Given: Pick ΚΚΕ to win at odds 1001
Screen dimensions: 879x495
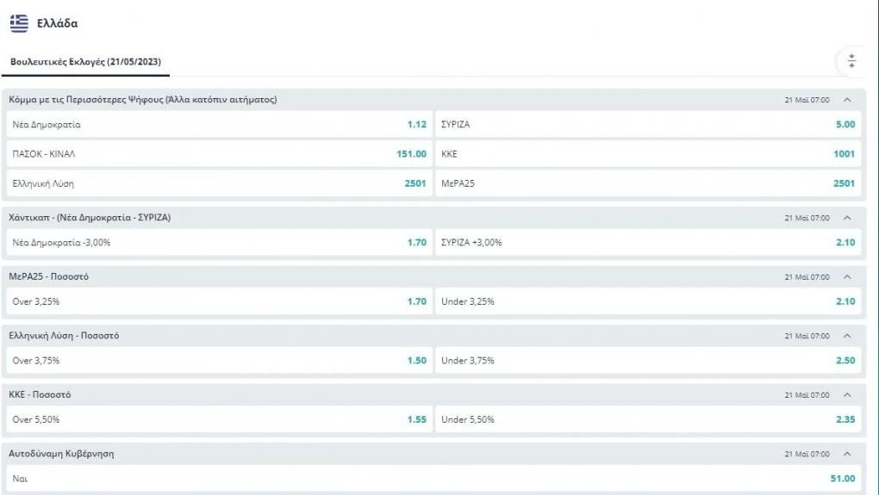Looking at the screenshot, I should (648, 154).
